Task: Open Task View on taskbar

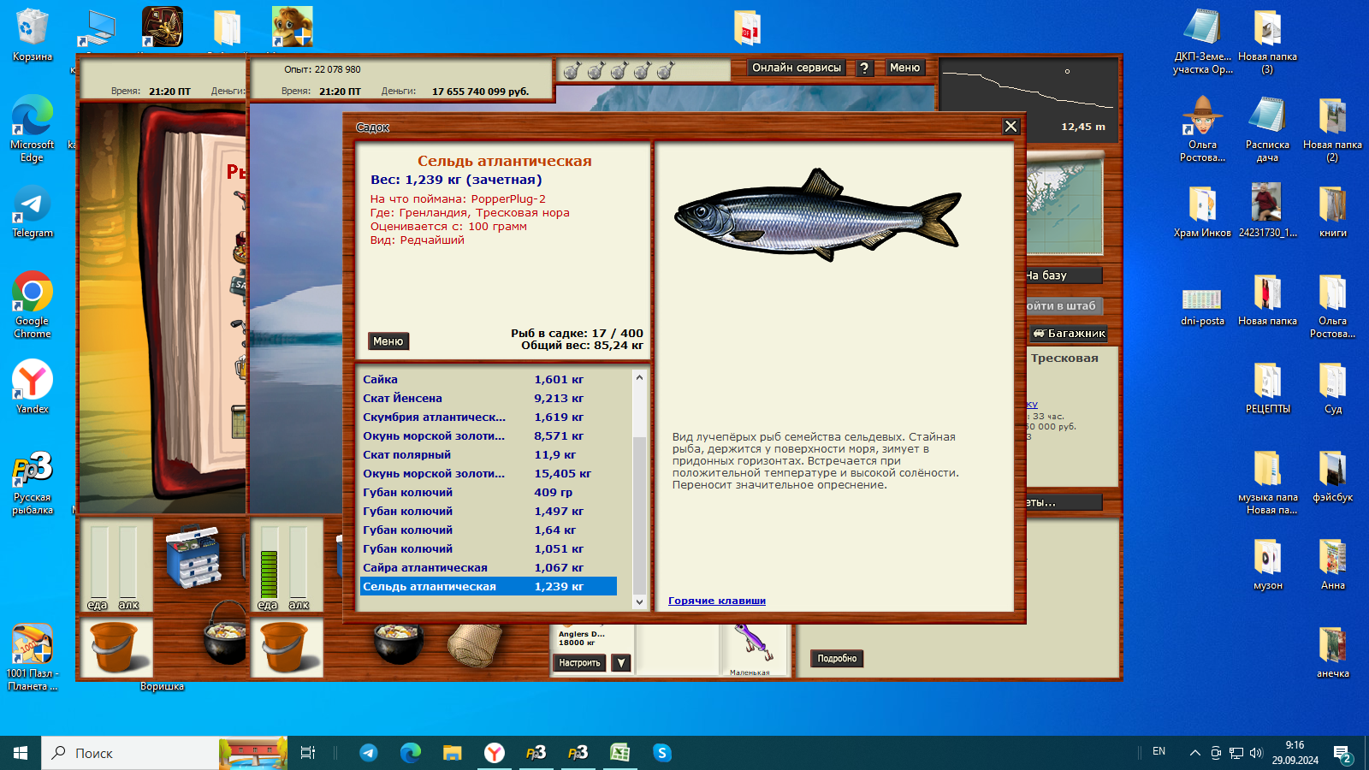Action: click(x=308, y=753)
